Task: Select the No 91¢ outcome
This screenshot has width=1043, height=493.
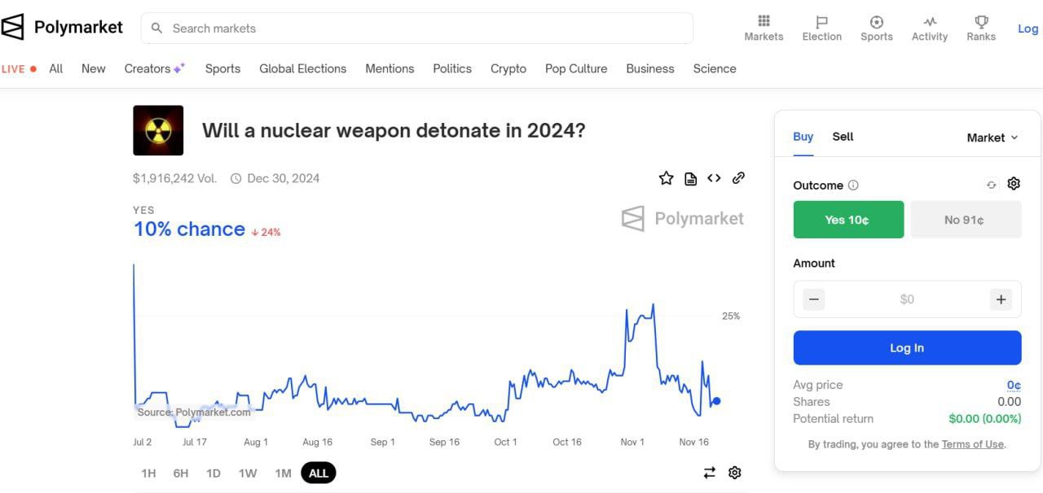Action: pos(966,220)
